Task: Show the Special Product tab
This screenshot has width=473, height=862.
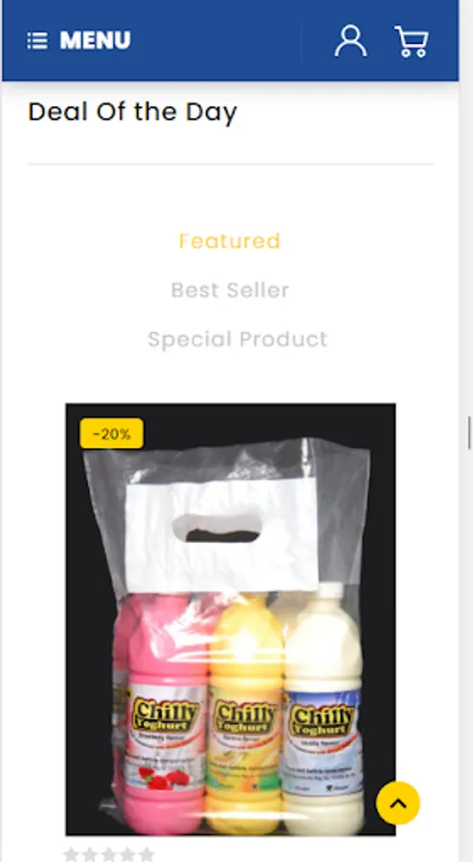Action: coord(237,339)
